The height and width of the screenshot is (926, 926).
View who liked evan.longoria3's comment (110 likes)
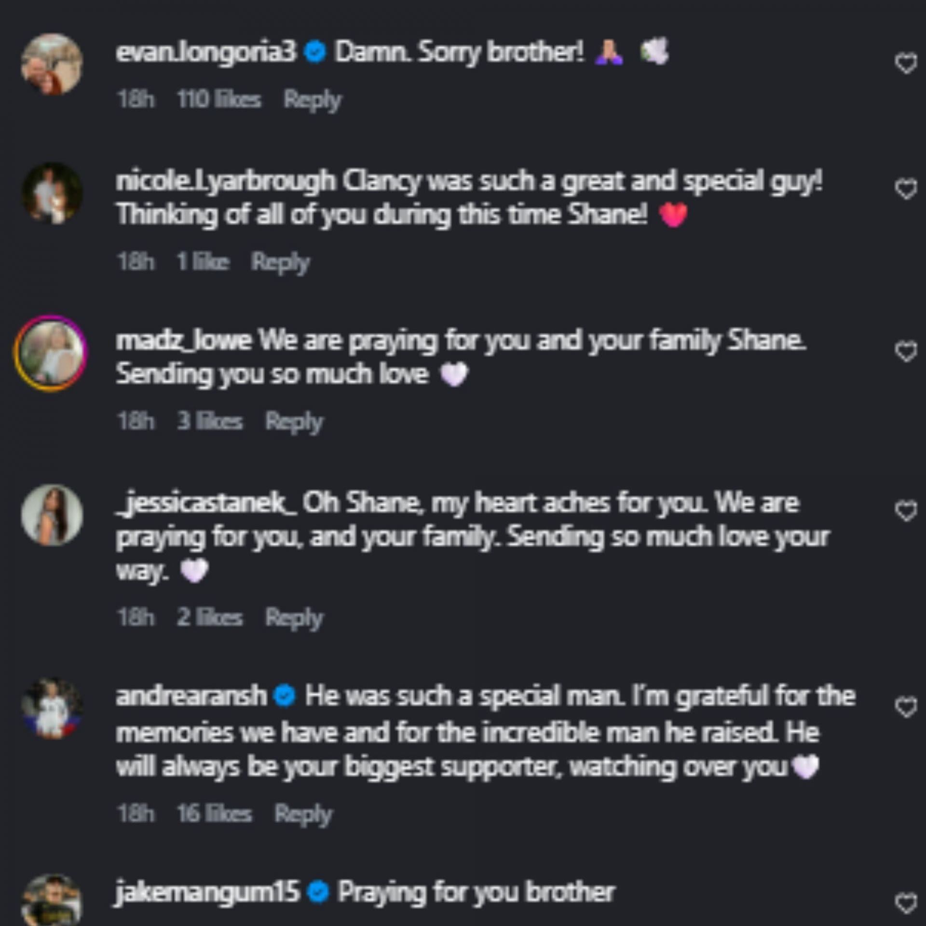[219, 100]
